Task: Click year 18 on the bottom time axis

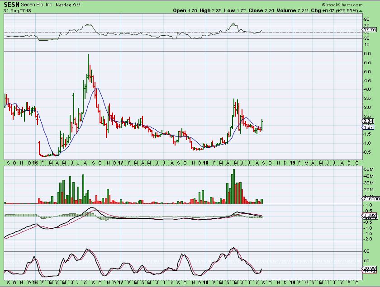Action: point(206,282)
